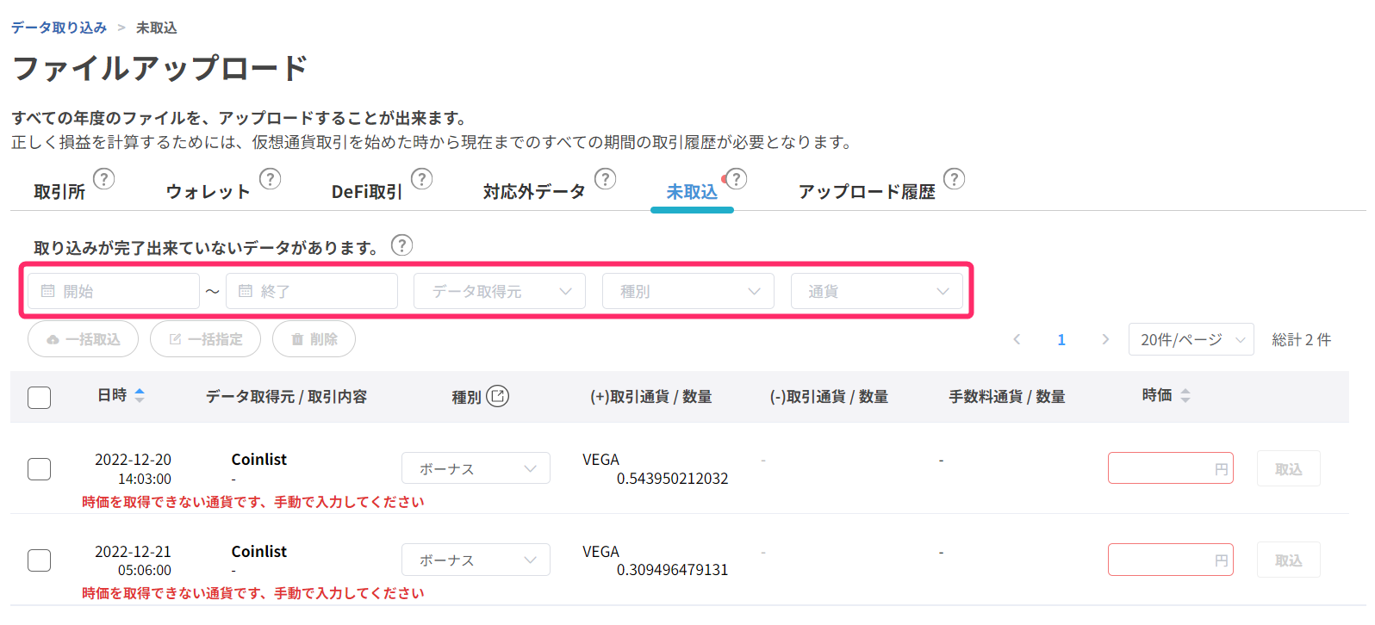Switch to the 取引所 tab

point(59,192)
